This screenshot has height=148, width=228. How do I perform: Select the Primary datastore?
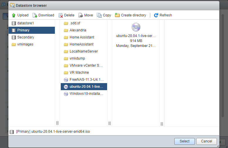pyautogui.click(x=32, y=30)
